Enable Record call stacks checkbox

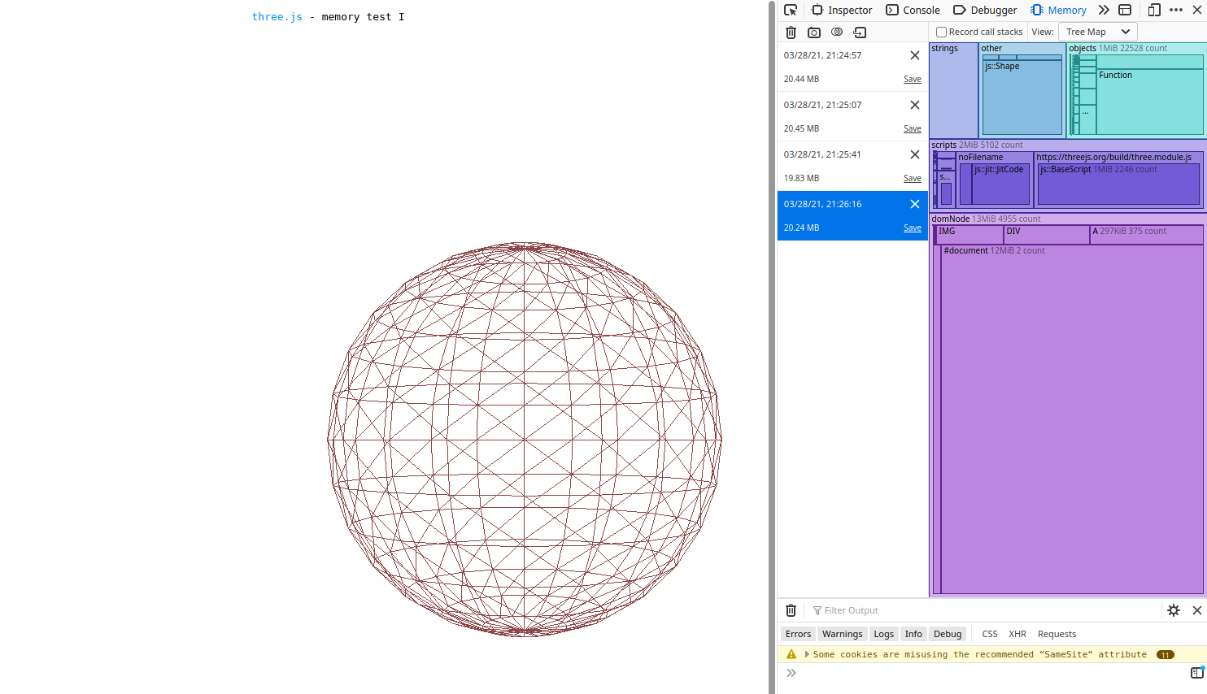click(941, 32)
